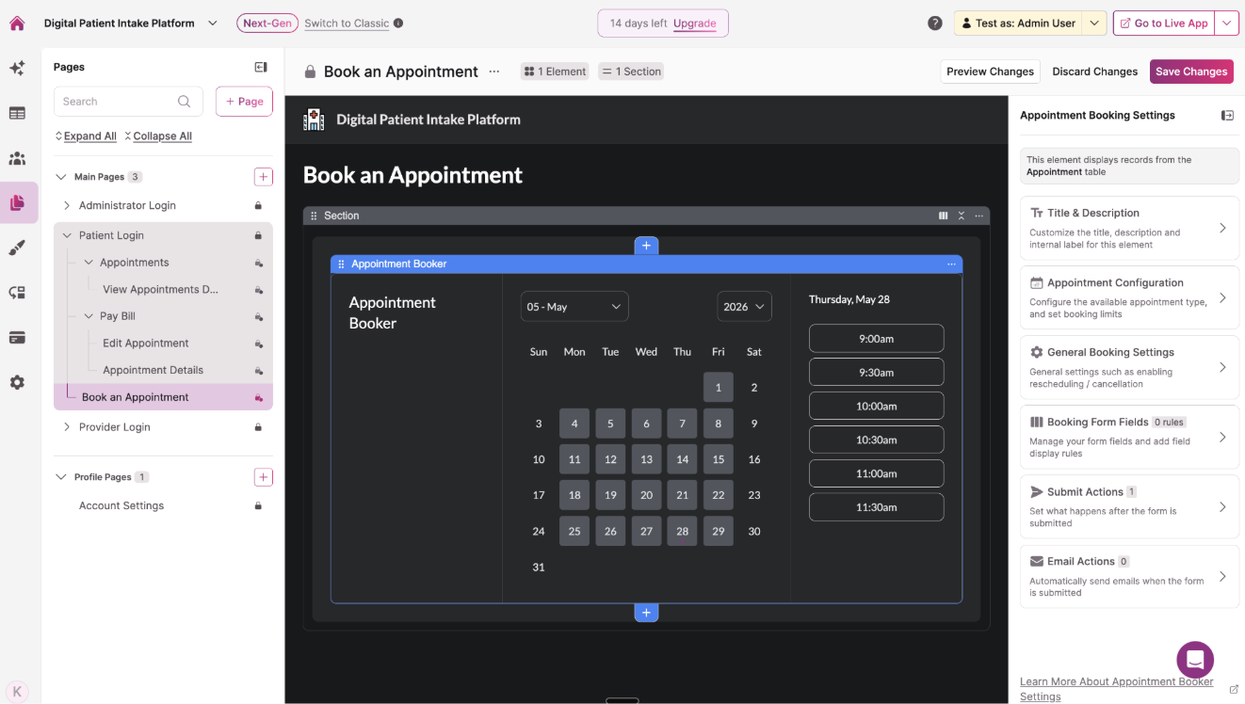Click Expand All link
This screenshot has height=704, width=1245.
coord(86,136)
